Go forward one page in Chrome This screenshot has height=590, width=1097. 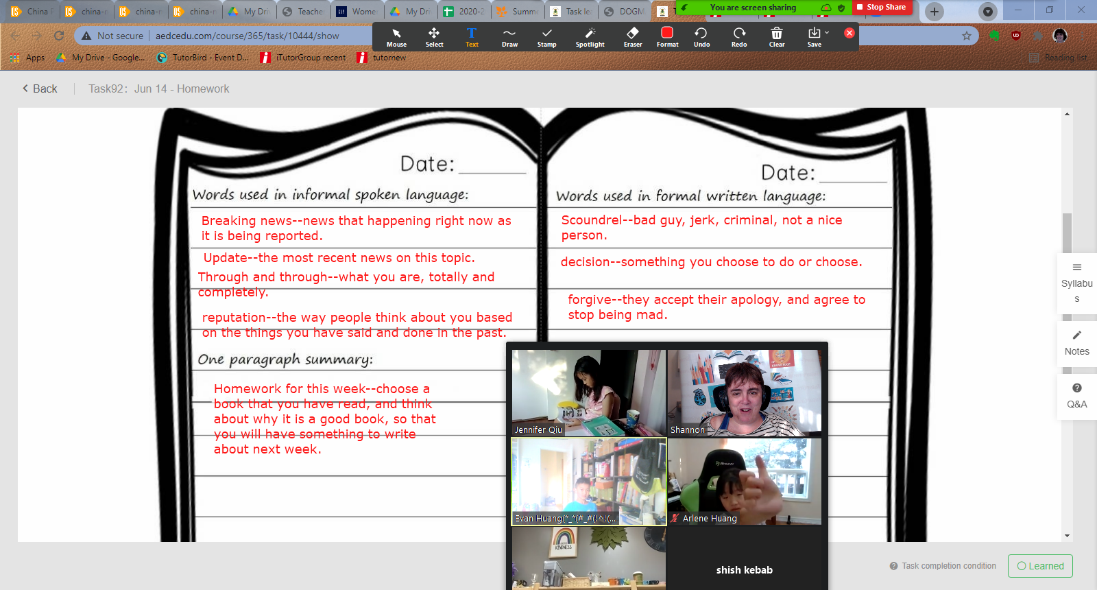click(x=37, y=36)
